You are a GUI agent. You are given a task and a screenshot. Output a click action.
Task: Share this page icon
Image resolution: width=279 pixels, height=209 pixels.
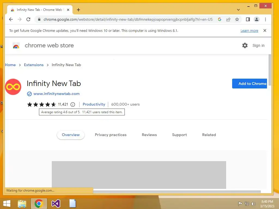(x=228, y=19)
